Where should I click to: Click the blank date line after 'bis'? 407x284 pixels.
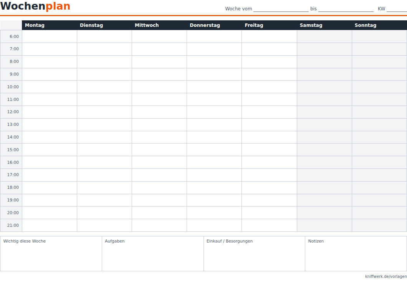(x=346, y=9)
